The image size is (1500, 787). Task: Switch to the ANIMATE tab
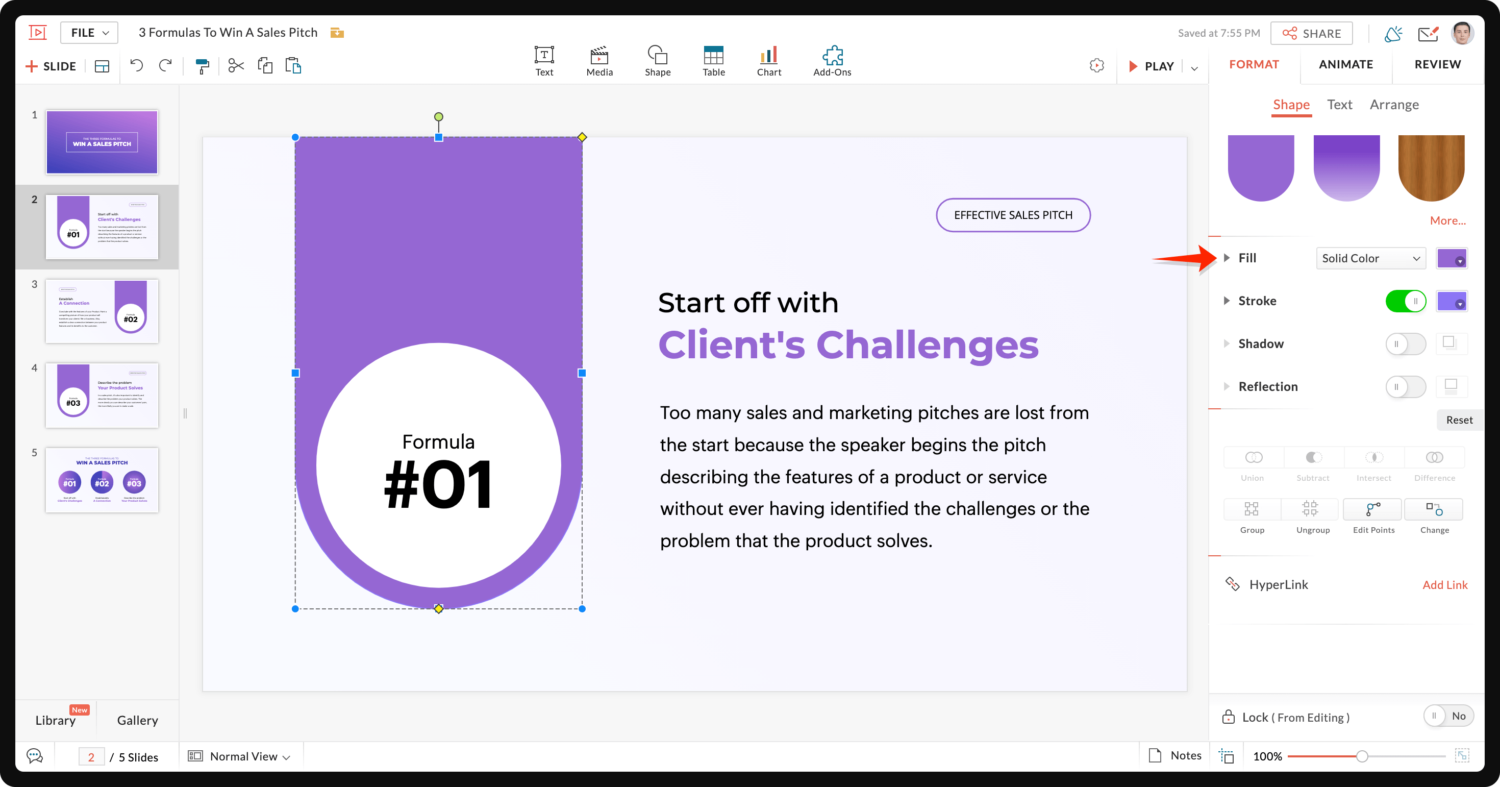[x=1345, y=64]
